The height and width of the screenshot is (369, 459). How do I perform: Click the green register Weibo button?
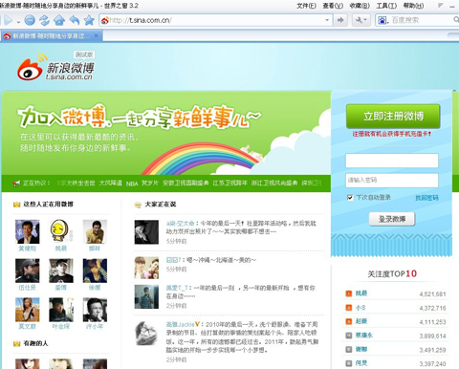pos(393,116)
